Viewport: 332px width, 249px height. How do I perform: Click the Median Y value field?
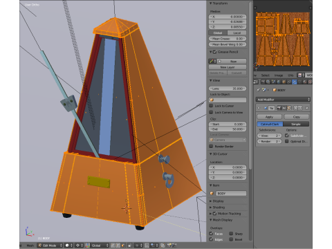(x=228, y=21)
